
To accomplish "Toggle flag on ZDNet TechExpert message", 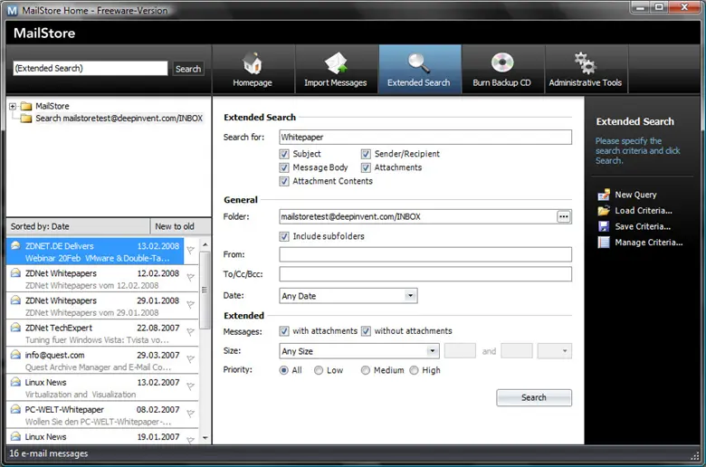I will (x=191, y=332).
